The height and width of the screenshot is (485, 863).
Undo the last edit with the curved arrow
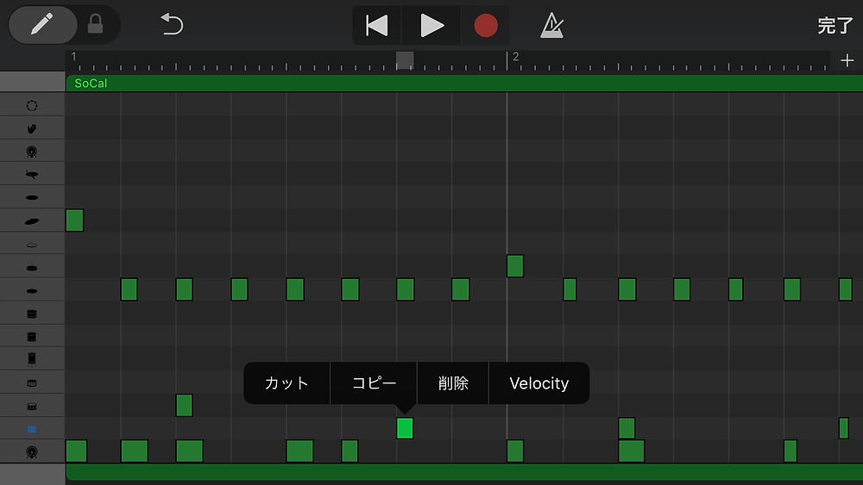tap(172, 25)
